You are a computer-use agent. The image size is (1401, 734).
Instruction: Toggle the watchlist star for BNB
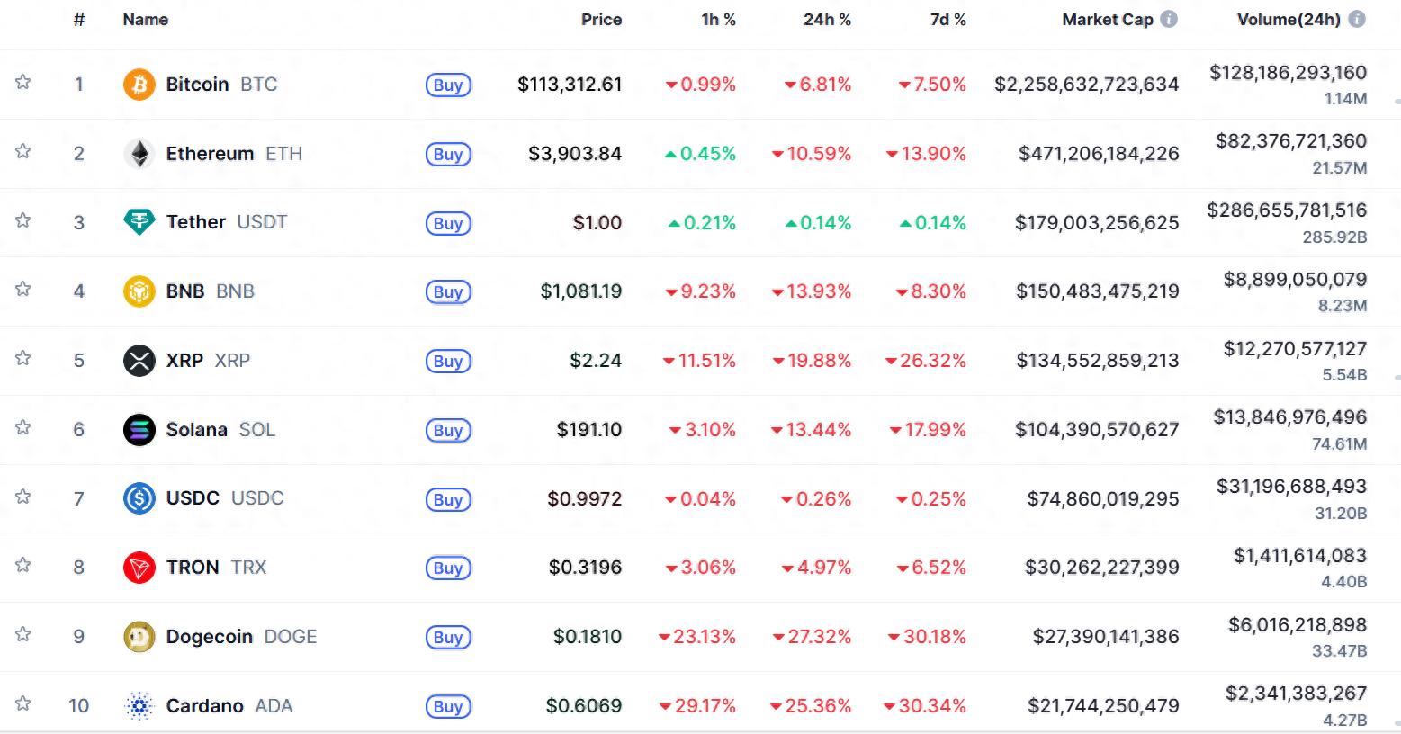[x=23, y=290]
